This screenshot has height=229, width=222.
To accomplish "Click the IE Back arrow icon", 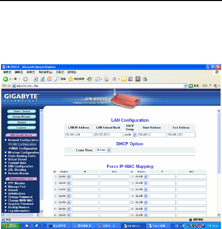I will tap(6, 79).
